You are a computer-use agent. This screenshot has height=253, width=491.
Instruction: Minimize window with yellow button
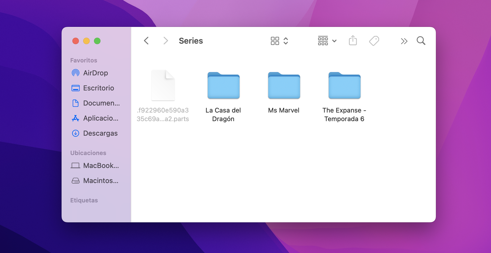pyautogui.click(x=87, y=41)
